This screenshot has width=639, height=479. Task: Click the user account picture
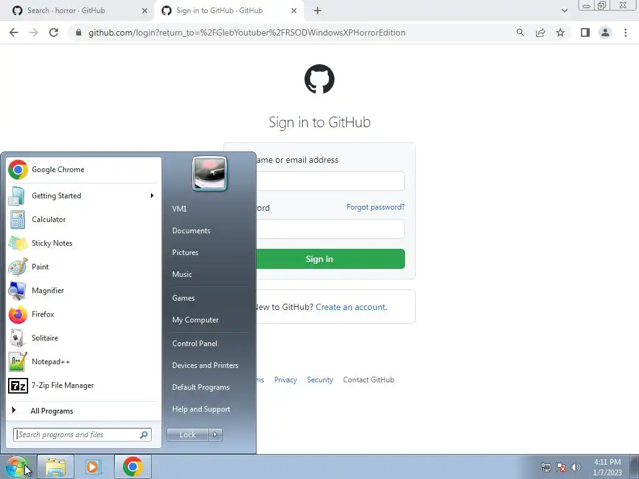[210, 173]
